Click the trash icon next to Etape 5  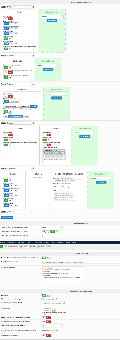(33, 168)
